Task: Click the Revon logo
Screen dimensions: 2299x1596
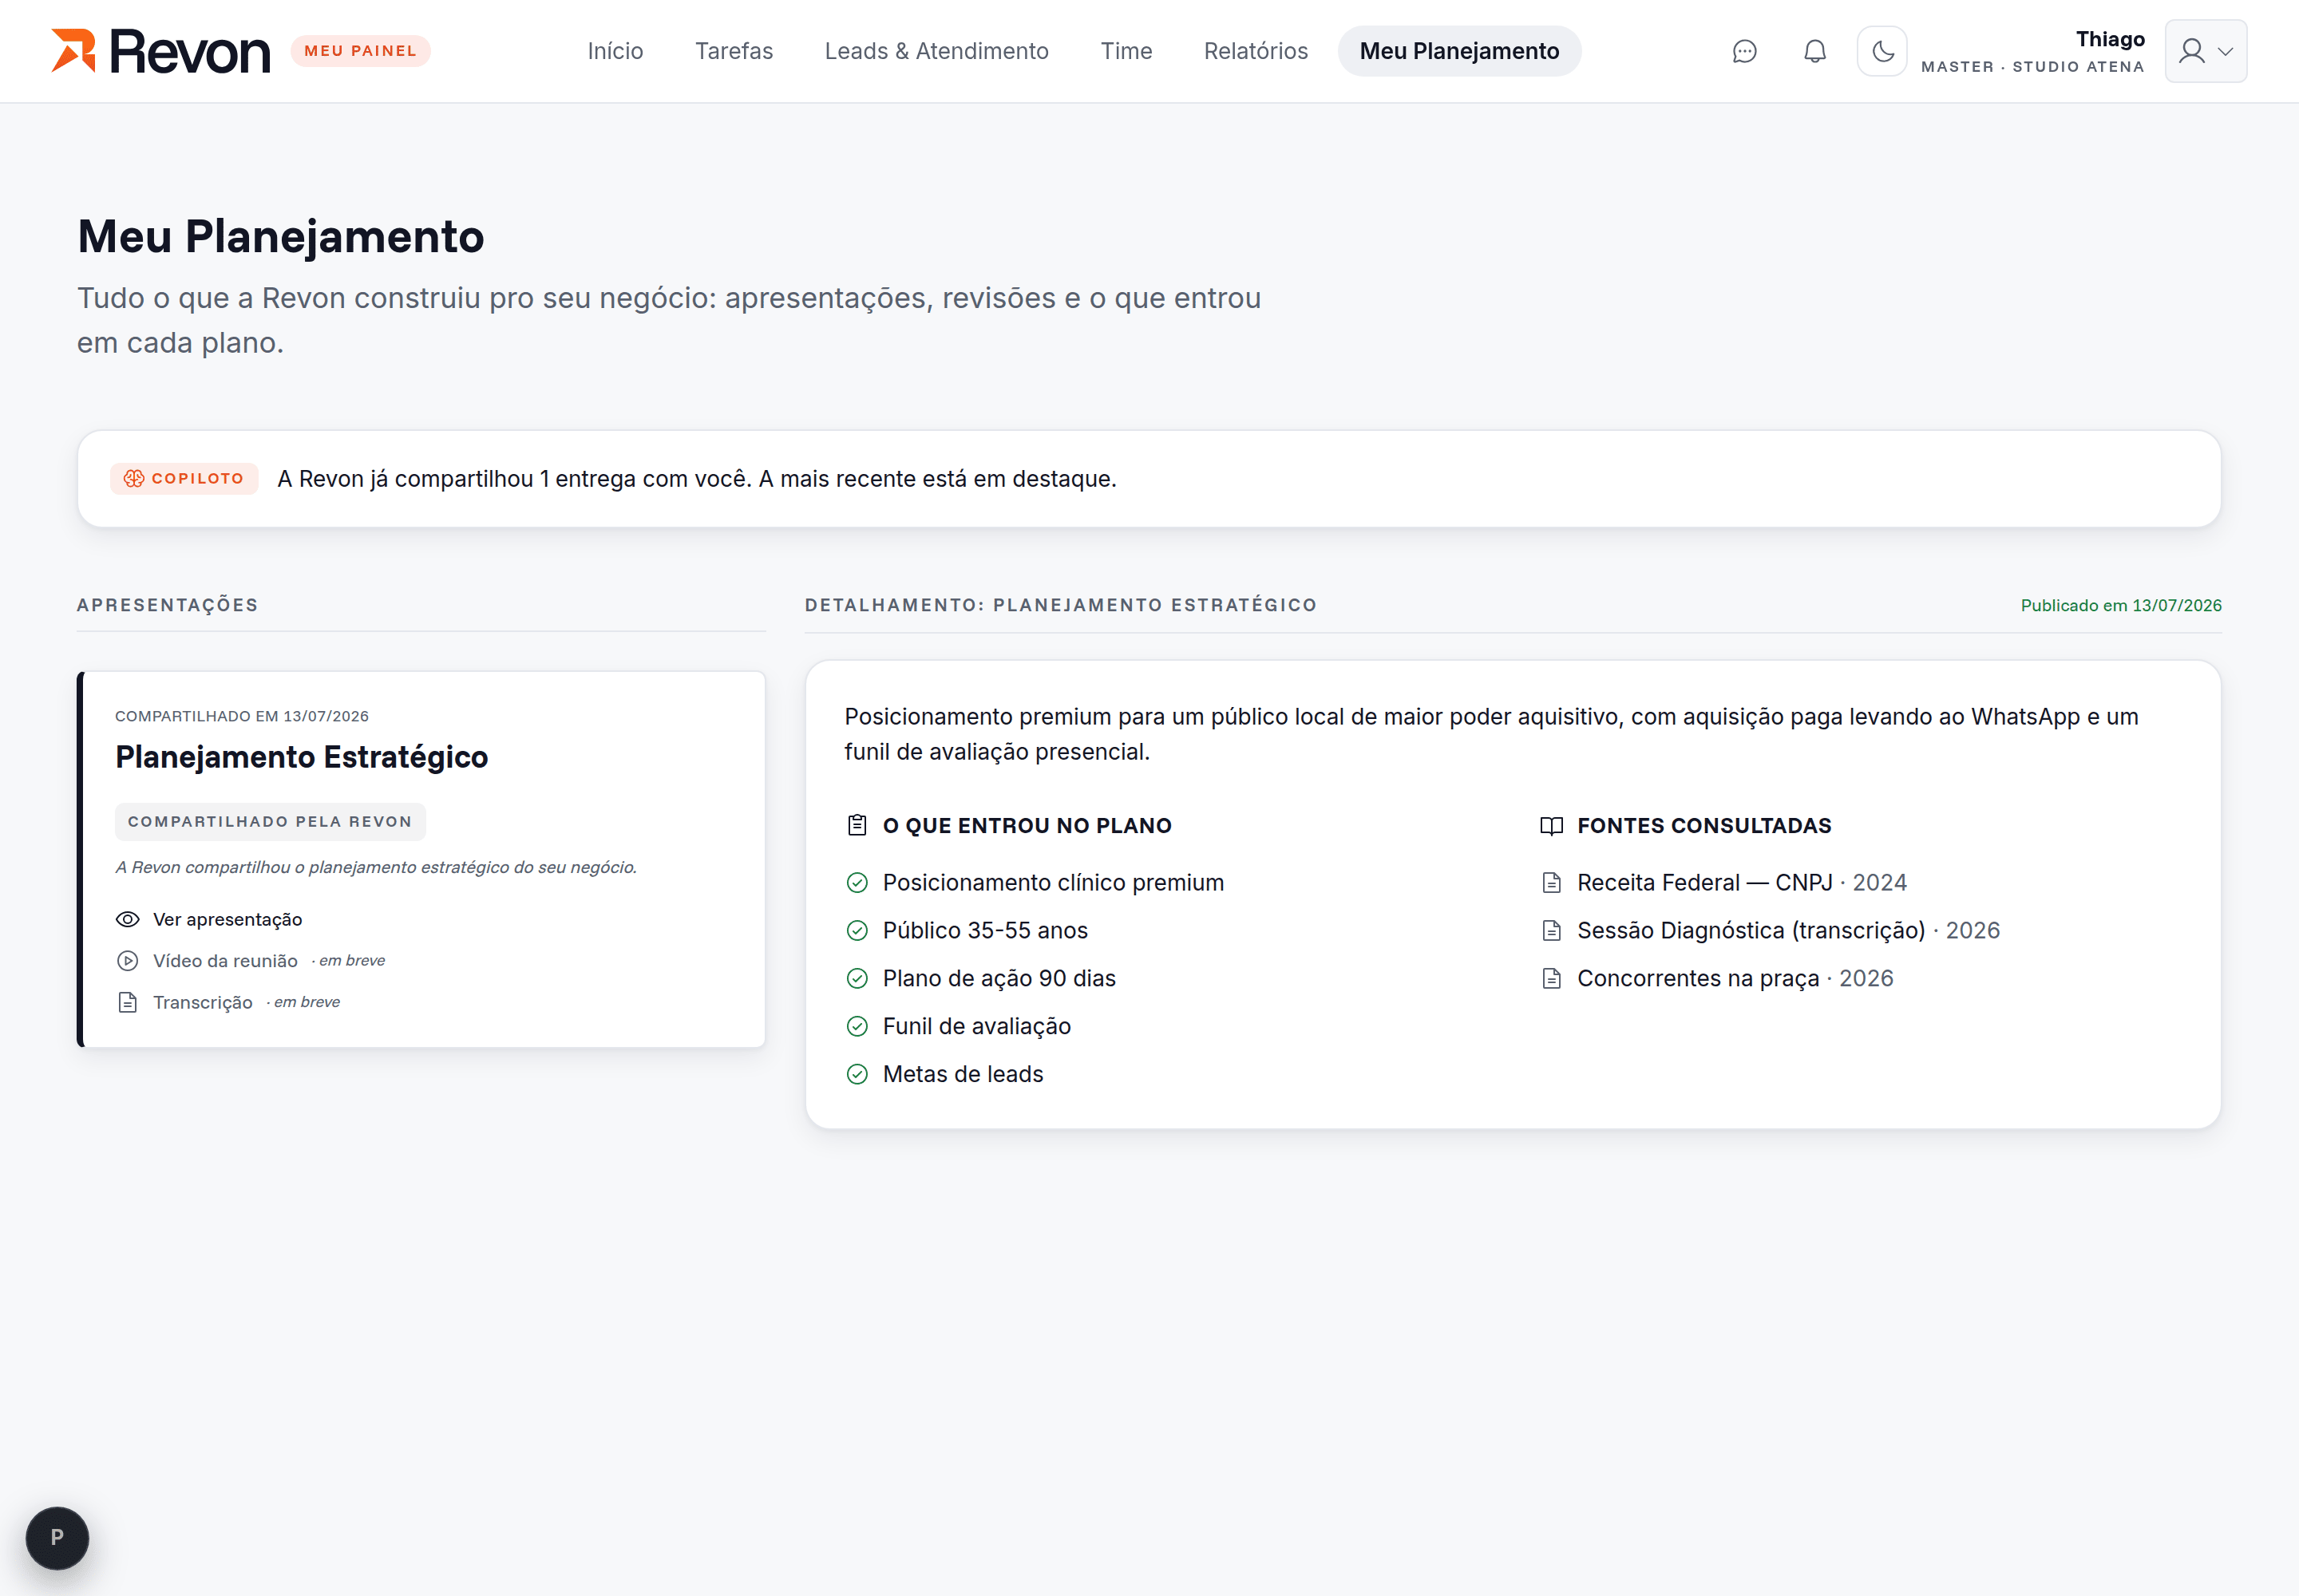Action: pyautogui.click(x=160, y=51)
